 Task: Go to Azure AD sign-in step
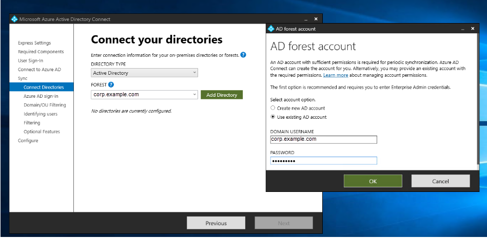click(x=41, y=96)
